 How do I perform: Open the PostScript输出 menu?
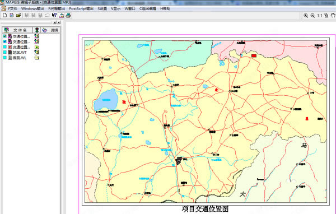(81, 8)
